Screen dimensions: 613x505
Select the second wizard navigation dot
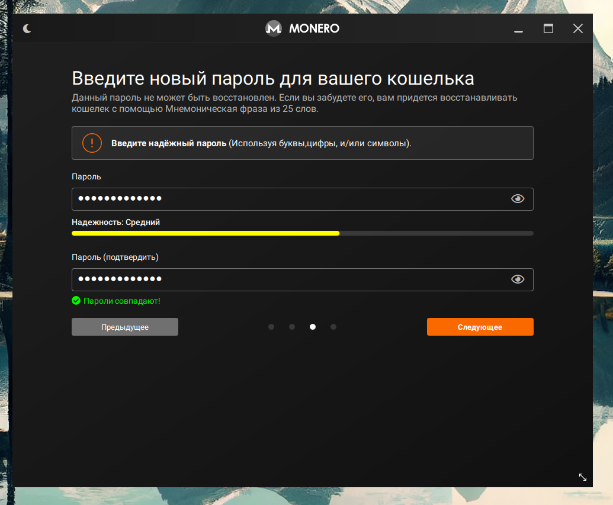point(292,326)
